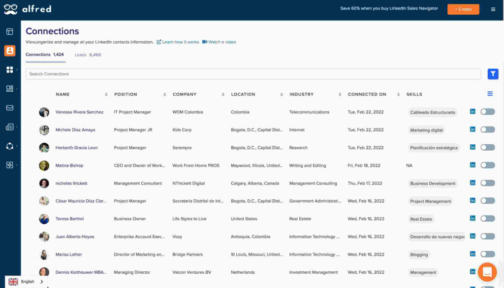The height and width of the screenshot is (288, 504).
Task: Open the LinkedIn Sales Navigator discount banner
Action: pyautogui.click(x=389, y=9)
